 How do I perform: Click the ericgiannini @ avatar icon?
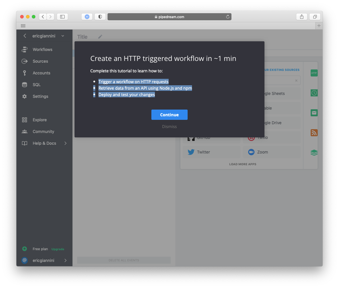pyautogui.click(x=25, y=260)
